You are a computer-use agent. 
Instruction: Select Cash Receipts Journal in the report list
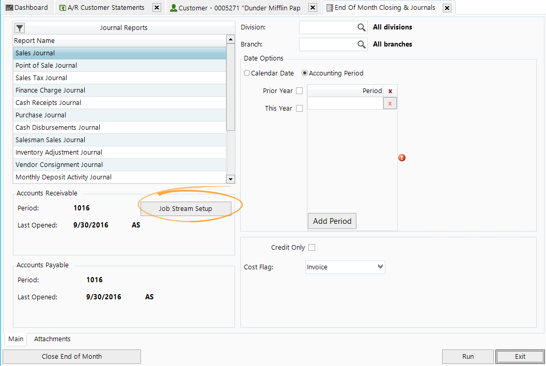pos(48,103)
